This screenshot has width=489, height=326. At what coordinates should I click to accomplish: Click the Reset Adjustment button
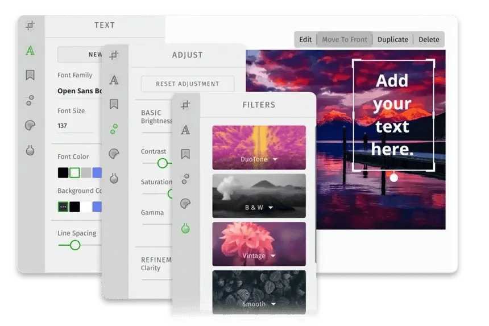click(x=188, y=84)
